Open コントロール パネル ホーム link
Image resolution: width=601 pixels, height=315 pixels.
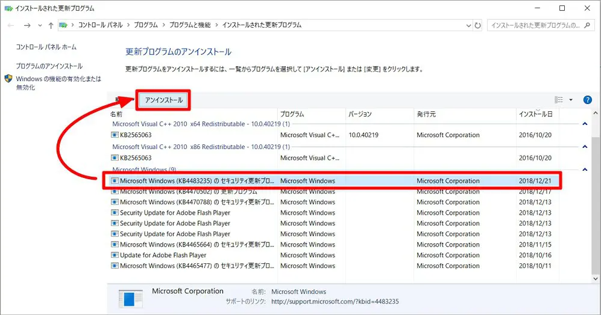click(46, 47)
